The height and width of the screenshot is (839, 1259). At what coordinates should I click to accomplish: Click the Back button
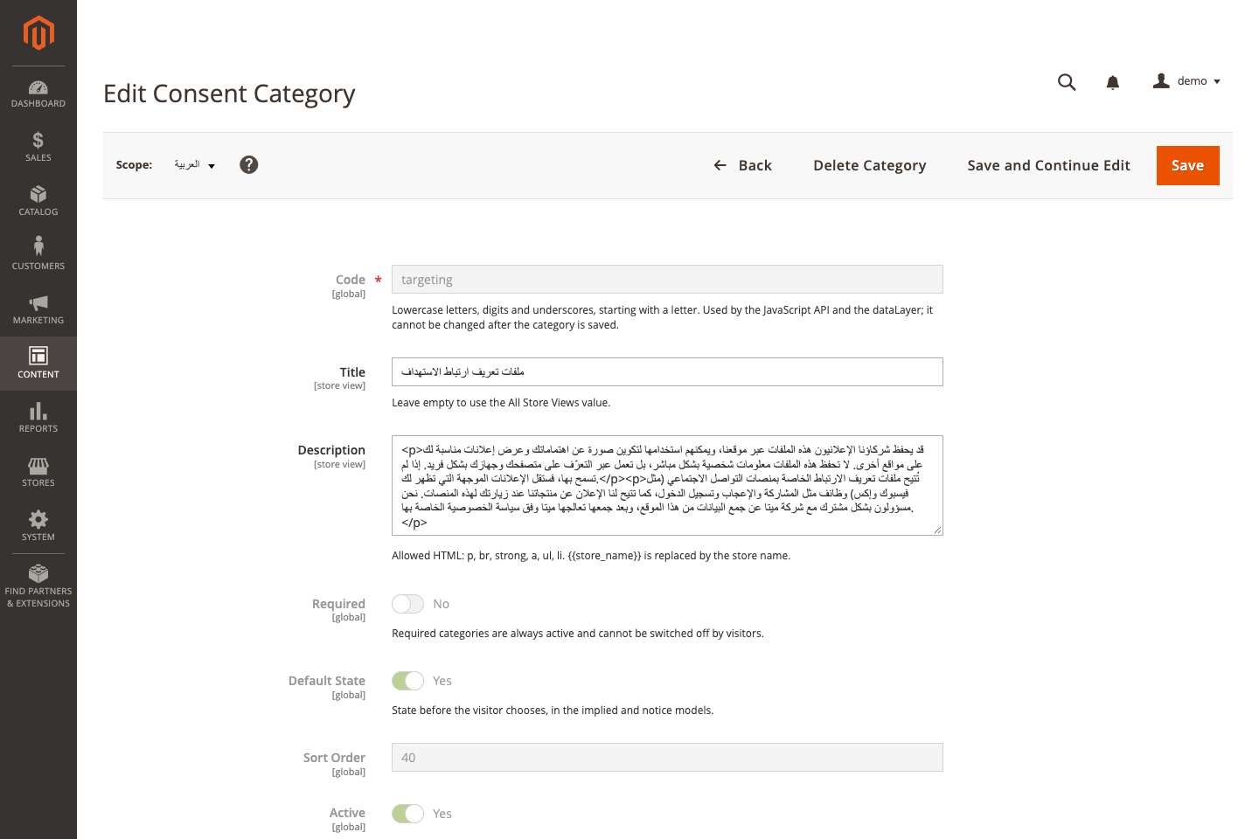[x=743, y=165]
